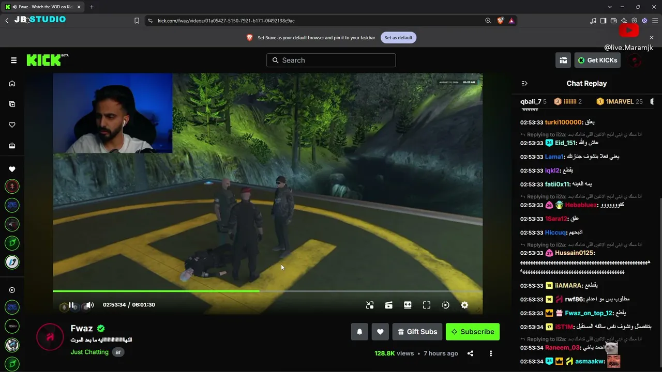Open Following heart outline in sidebar

pyautogui.click(x=12, y=125)
